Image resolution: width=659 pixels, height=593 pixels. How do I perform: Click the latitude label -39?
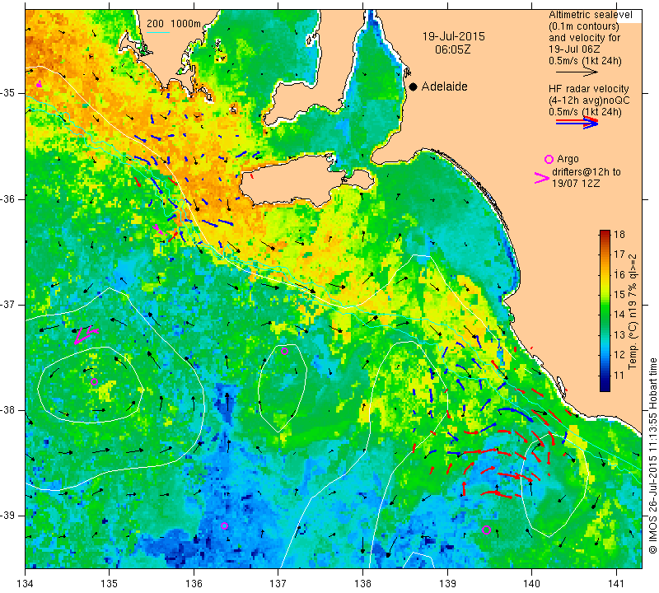(x=8, y=516)
